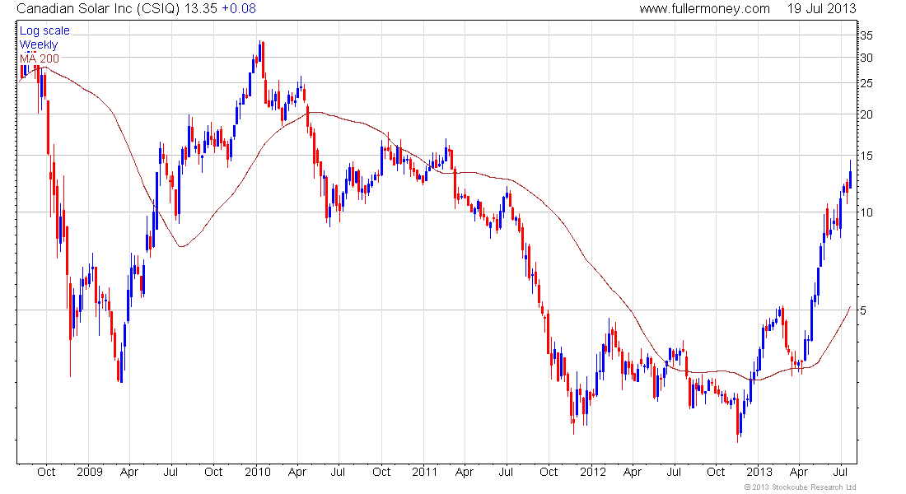Click the date '19 Jul 2013'

pyautogui.click(x=821, y=9)
